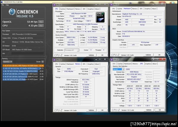Select ranking entry 12C/12T @ 2.62 GHz
This screenshot has width=178, height=127.
click(23, 68)
